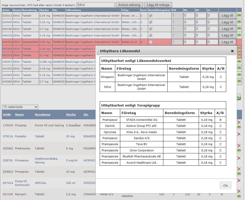This screenshot has height=200, width=245.
Task: Click Avbryt sökning button
Action: point(129,5)
